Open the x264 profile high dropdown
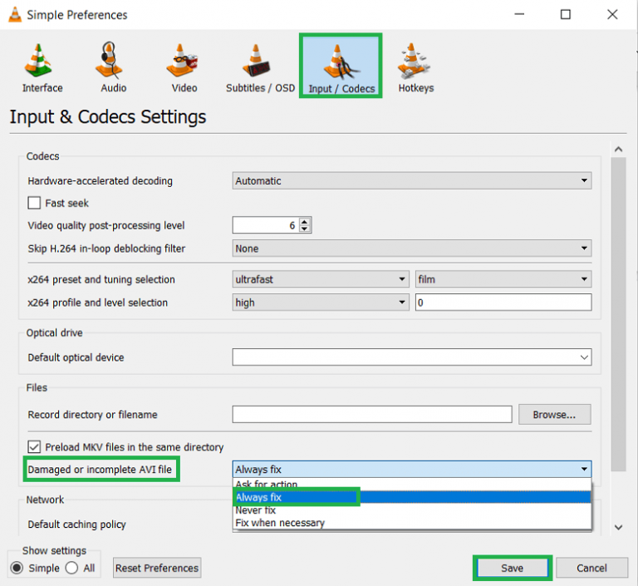The image size is (638, 586). point(321,303)
